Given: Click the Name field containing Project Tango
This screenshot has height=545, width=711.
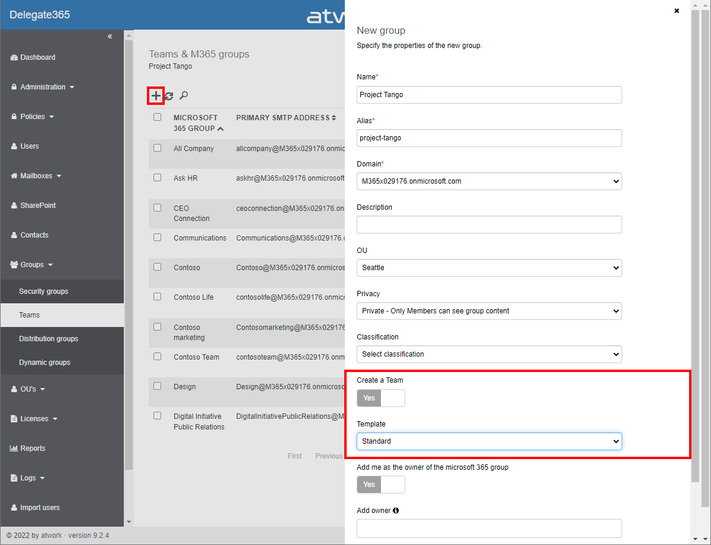Looking at the screenshot, I should click(489, 95).
